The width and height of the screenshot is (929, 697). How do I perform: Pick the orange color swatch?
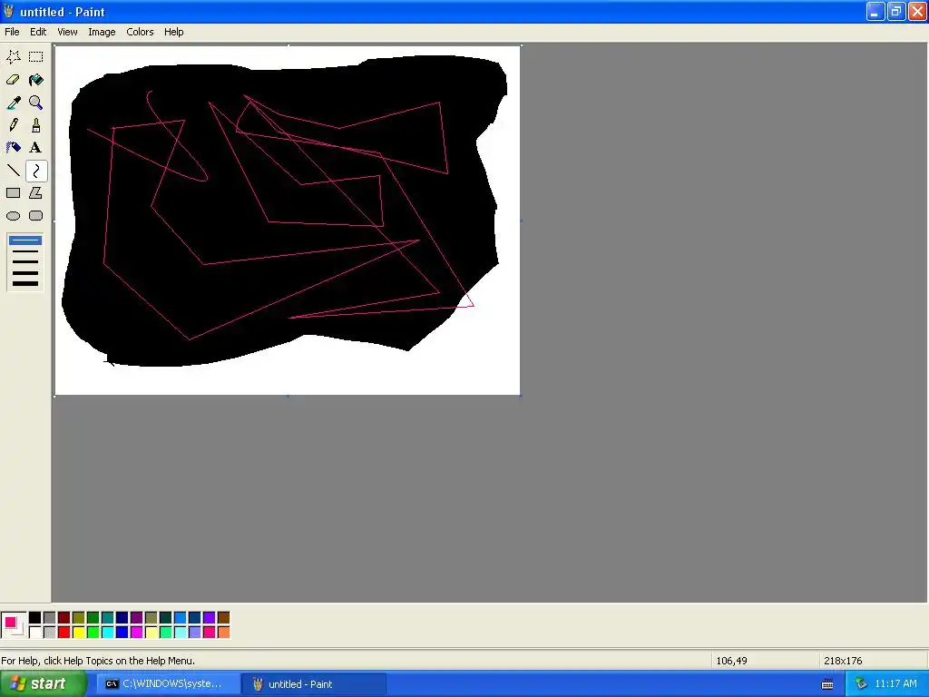tap(223, 633)
